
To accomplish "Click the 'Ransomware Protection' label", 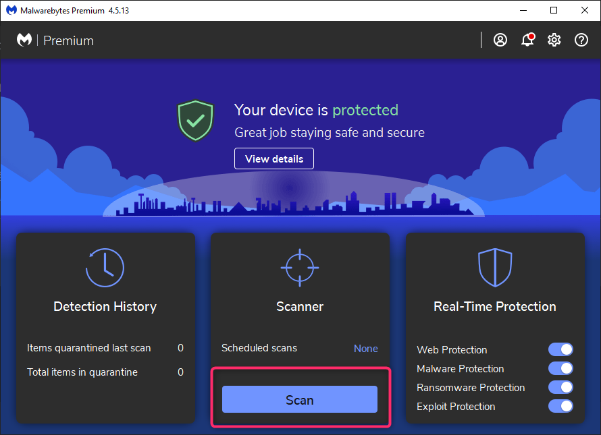I will pyautogui.click(x=471, y=388).
